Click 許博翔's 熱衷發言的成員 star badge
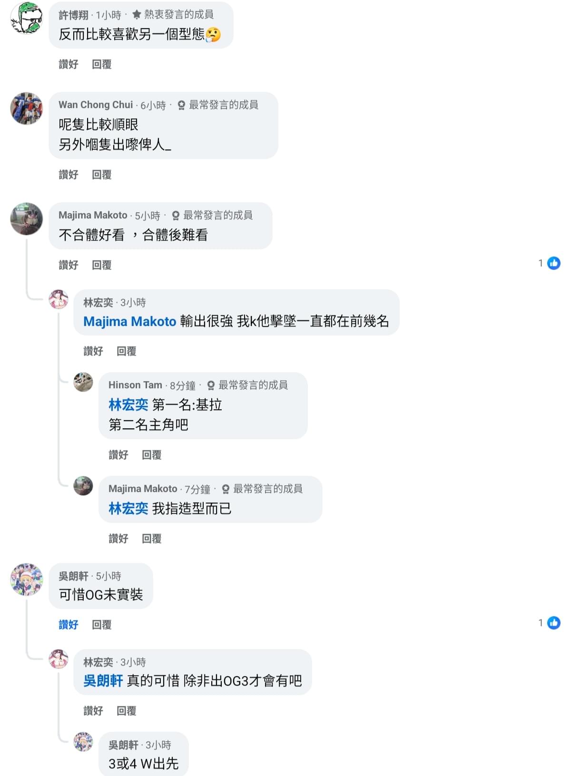571x776 pixels. point(137,15)
